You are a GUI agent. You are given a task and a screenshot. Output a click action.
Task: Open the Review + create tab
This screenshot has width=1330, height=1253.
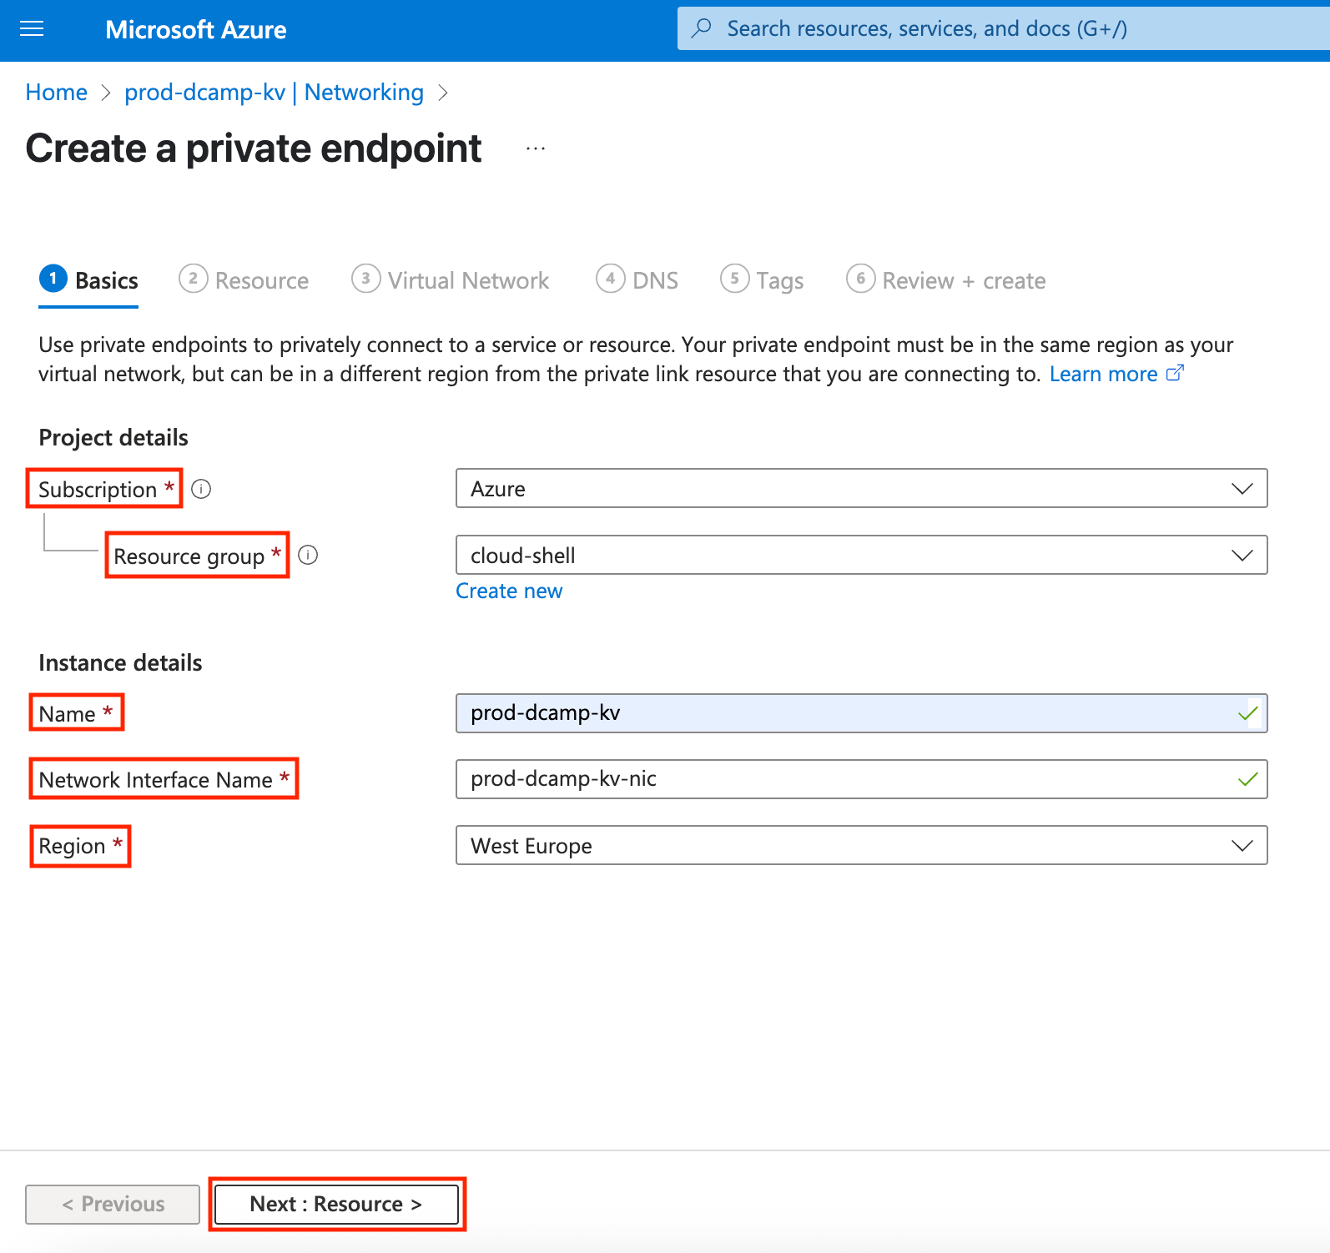pyautogui.click(x=946, y=280)
